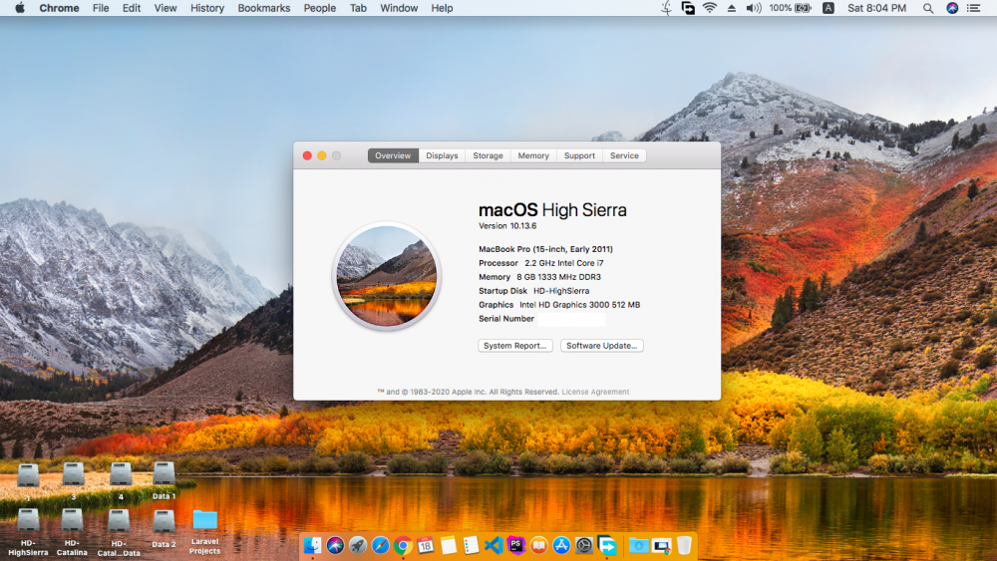Switch to the Support tab

[x=579, y=155]
